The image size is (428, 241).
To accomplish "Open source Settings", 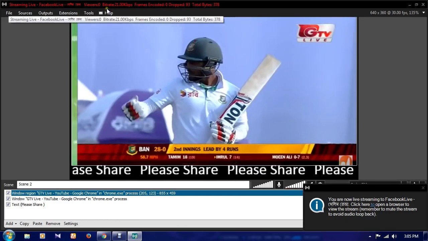I will click(x=71, y=224).
